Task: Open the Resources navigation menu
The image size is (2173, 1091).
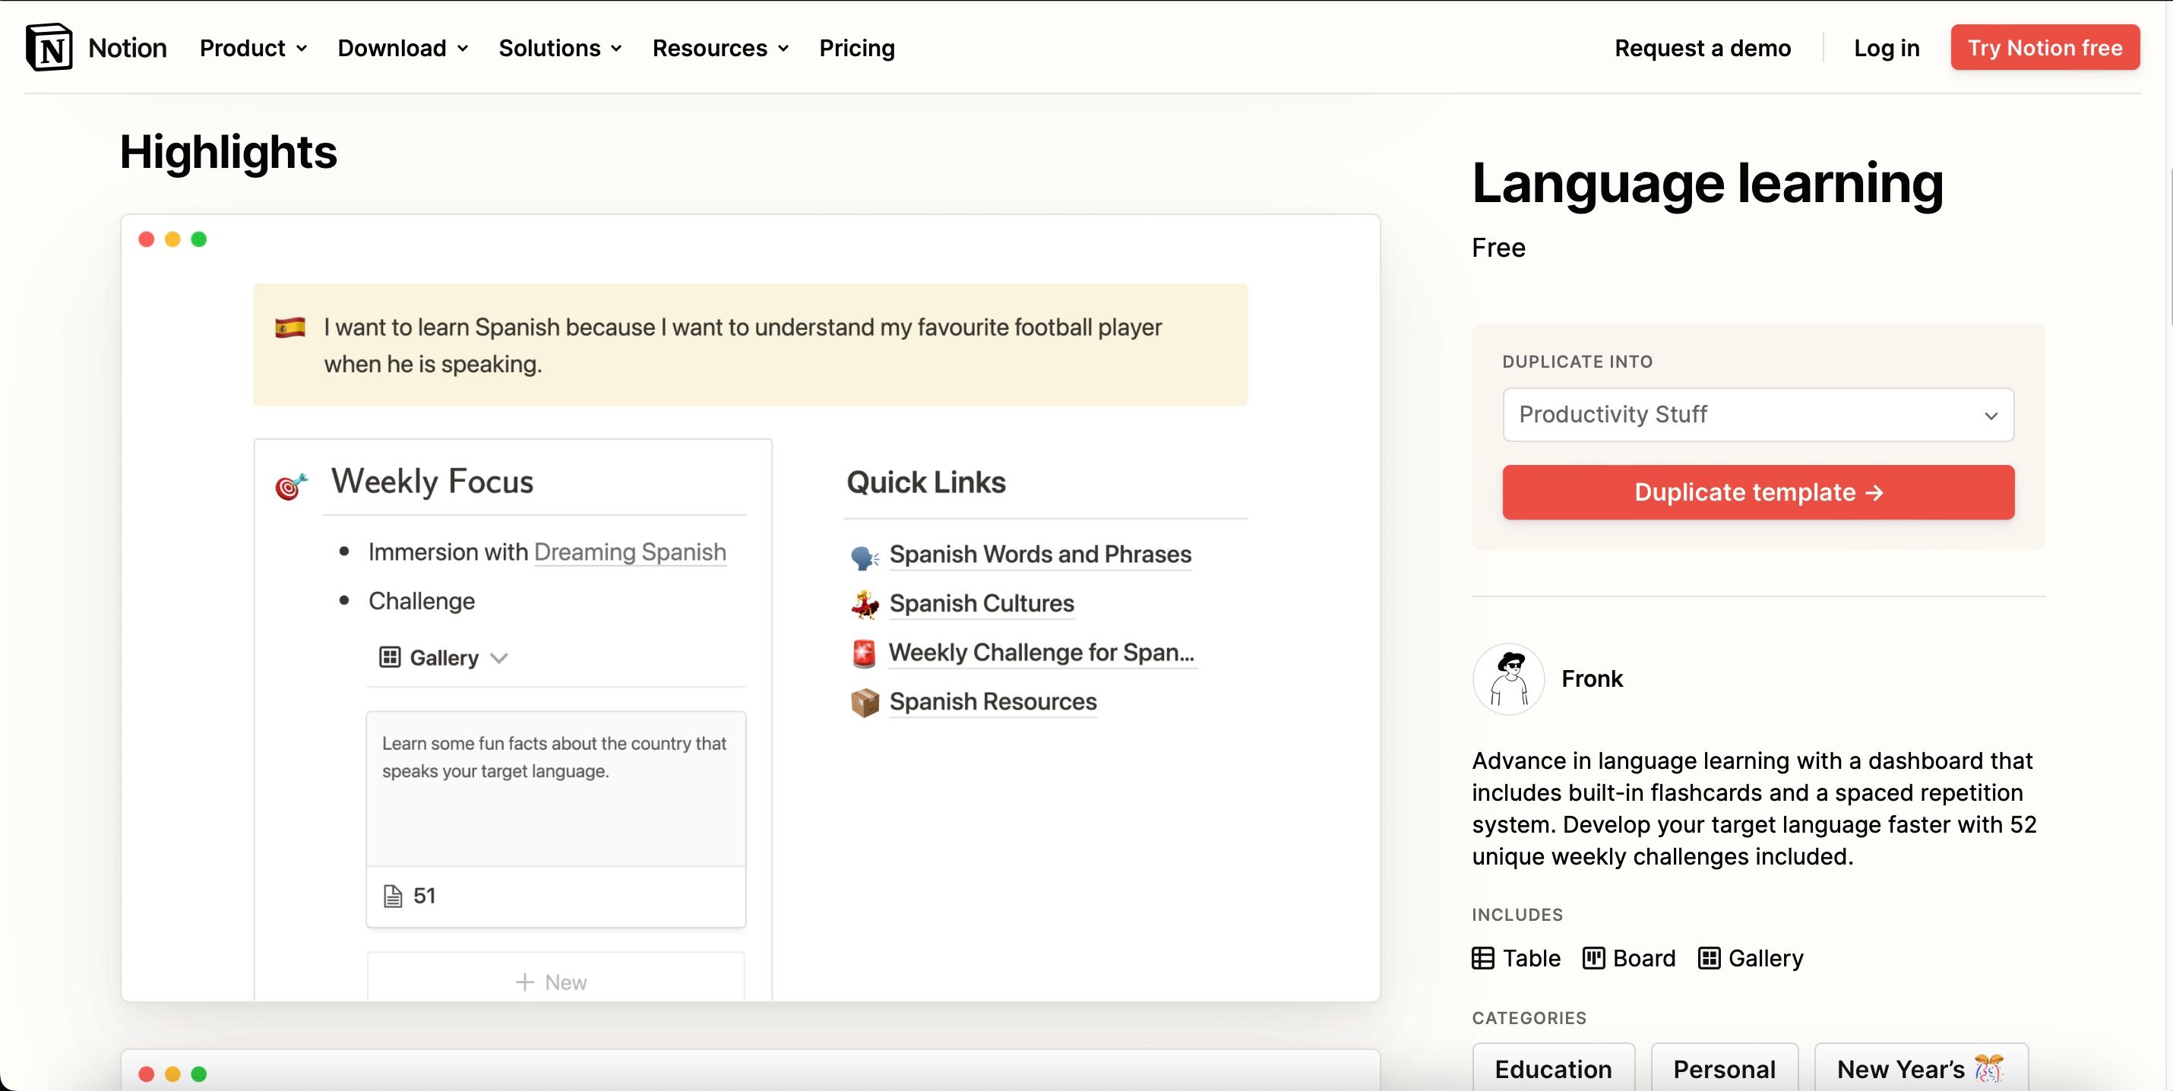Action: tap(720, 48)
